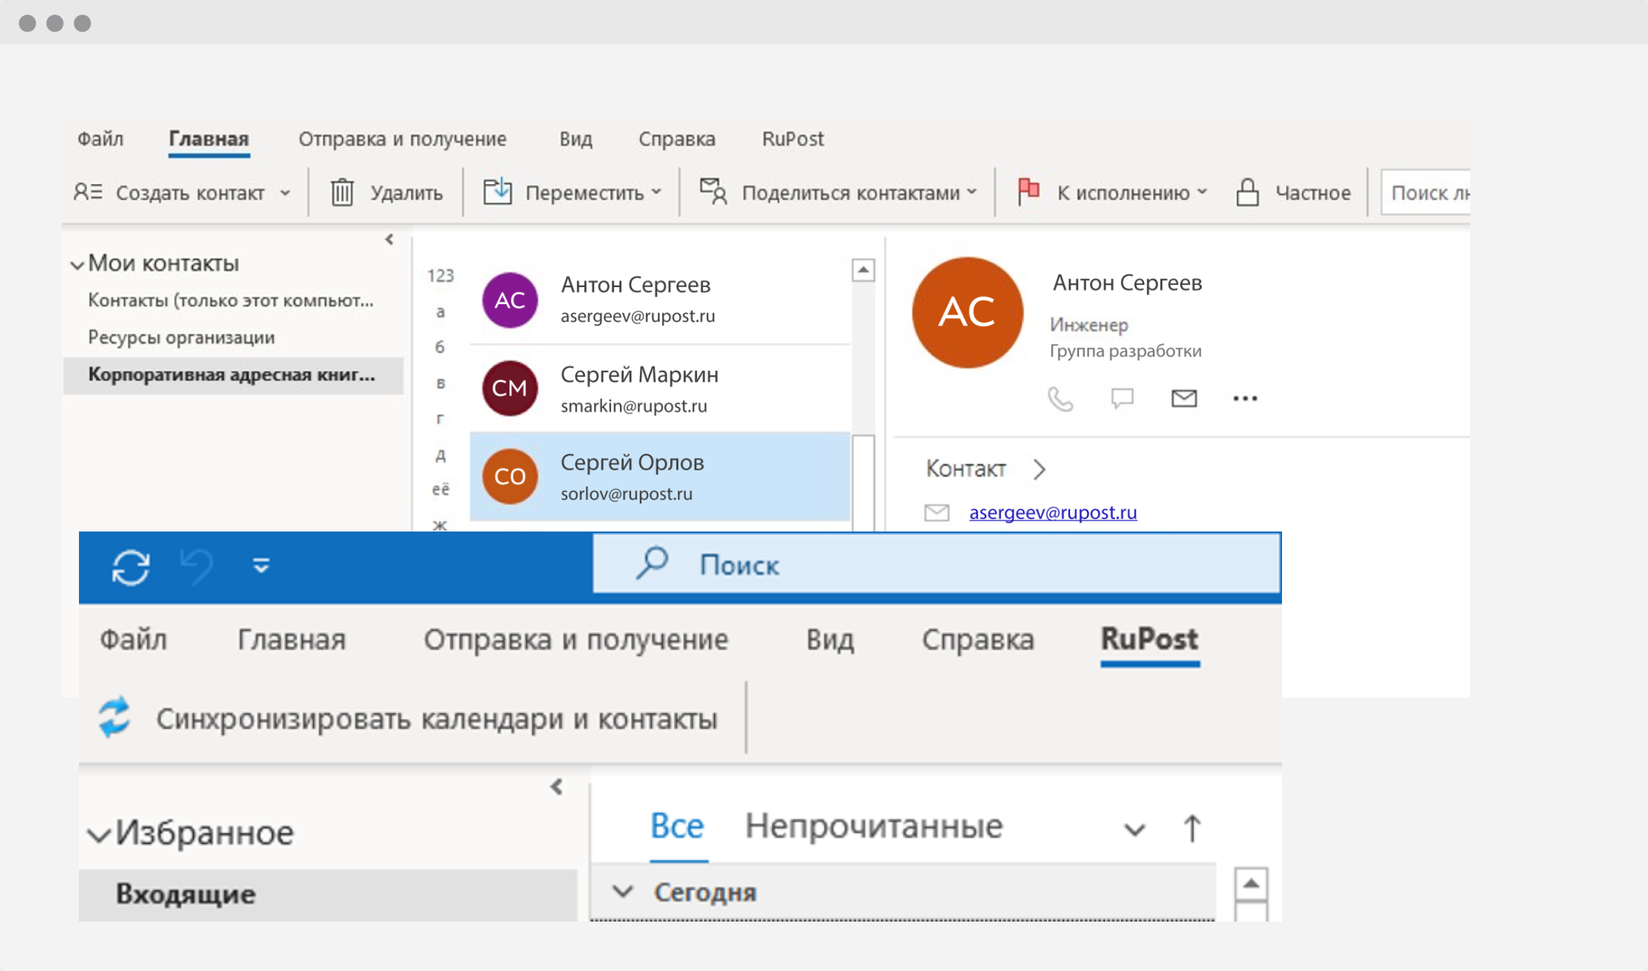The width and height of the screenshot is (1648, 971).
Task: Collapse the mail folder pane arrow
Action: (x=556, y=787)
